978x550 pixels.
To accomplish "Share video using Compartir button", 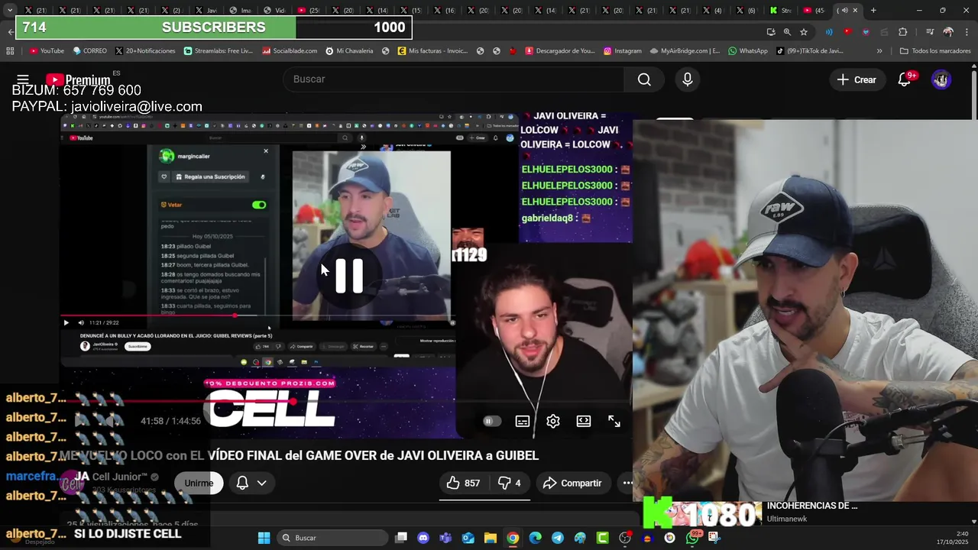I will 572,483.
